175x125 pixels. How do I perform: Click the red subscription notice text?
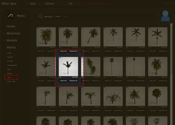(x=99, y=3)
